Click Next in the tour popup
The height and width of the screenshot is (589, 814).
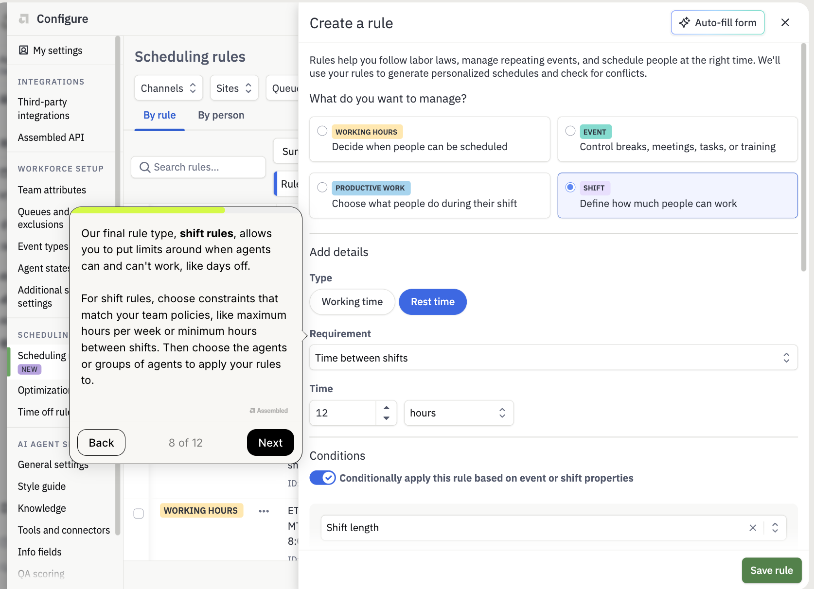(270, 443)
